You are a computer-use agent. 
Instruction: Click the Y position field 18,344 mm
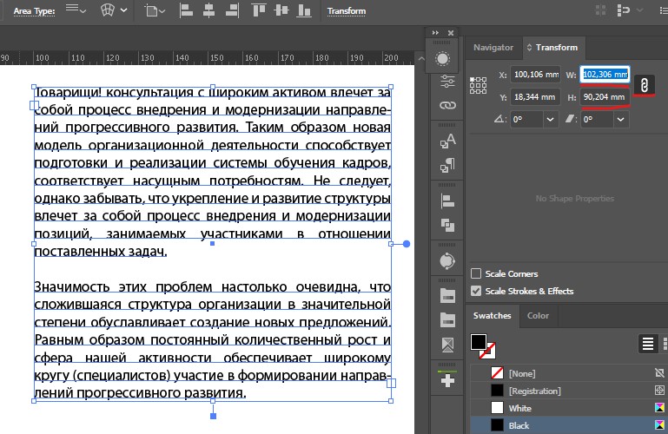[535, 97]
